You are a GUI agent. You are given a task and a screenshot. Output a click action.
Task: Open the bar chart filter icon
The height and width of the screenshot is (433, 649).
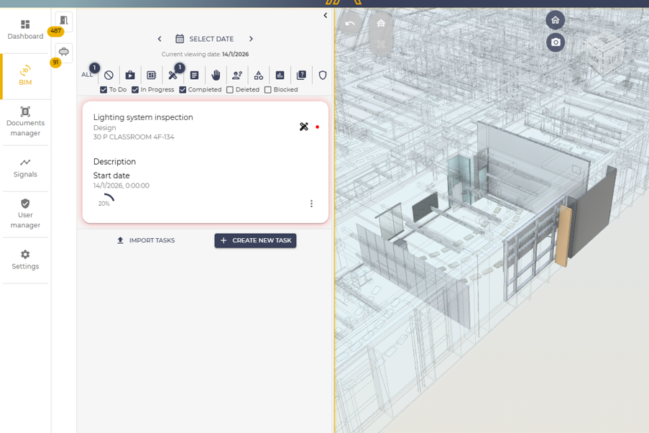(280, 75)
